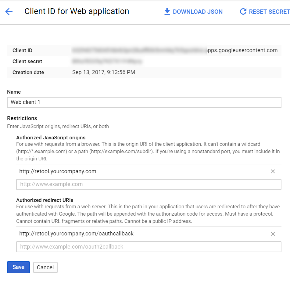The height and width of the screenshot is (283, 290).
Task: Remove the oauthcallback redirect URI entry
Action: tap(273, 234)
